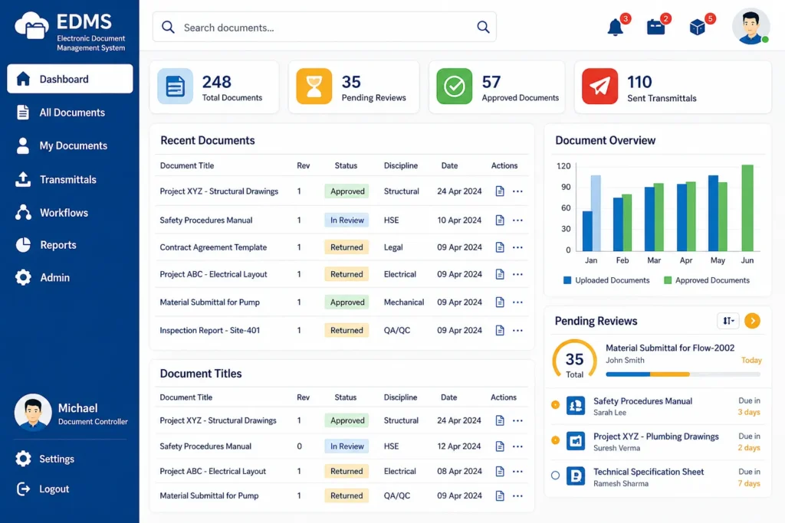The height and width of the screenshot is (523, 785).
Task: Open the notifications bell icon
Action: (616, 28)
